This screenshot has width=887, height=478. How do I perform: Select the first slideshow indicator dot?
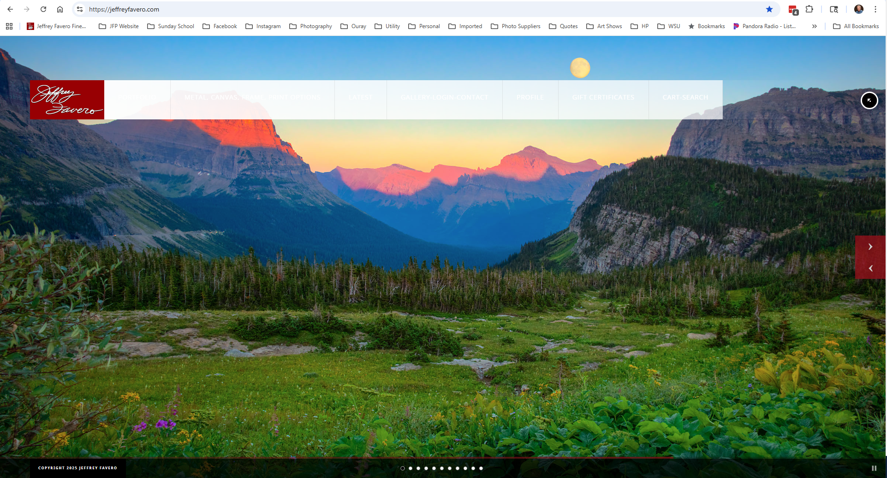click(x=403, y=468)
